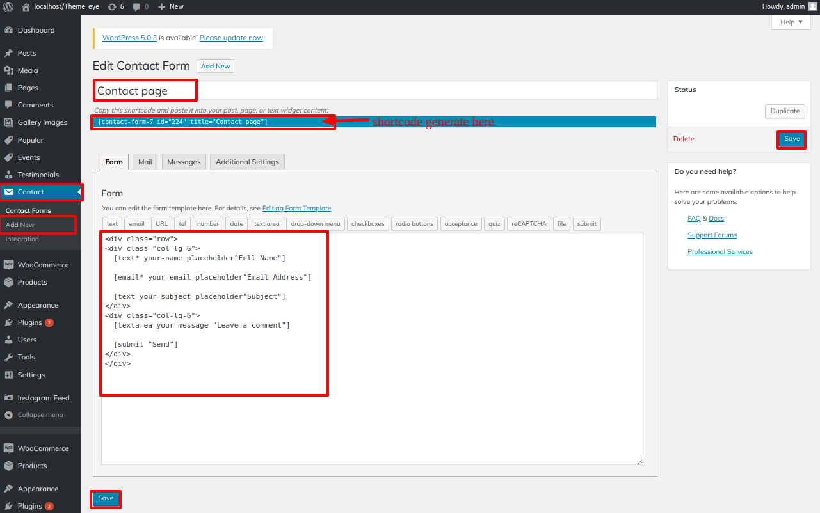820x513 pixels.
Task: Insert a text area tag
Action: [266, 223]
